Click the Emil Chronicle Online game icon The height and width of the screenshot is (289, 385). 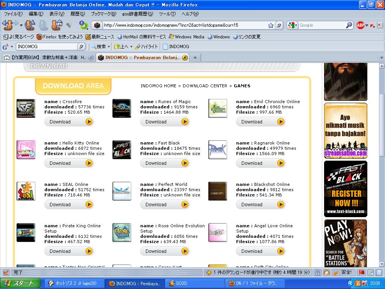(218, 108)
